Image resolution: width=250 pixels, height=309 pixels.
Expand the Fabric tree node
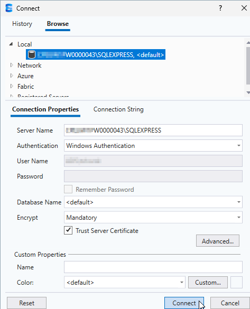click(x=12, y=86)
